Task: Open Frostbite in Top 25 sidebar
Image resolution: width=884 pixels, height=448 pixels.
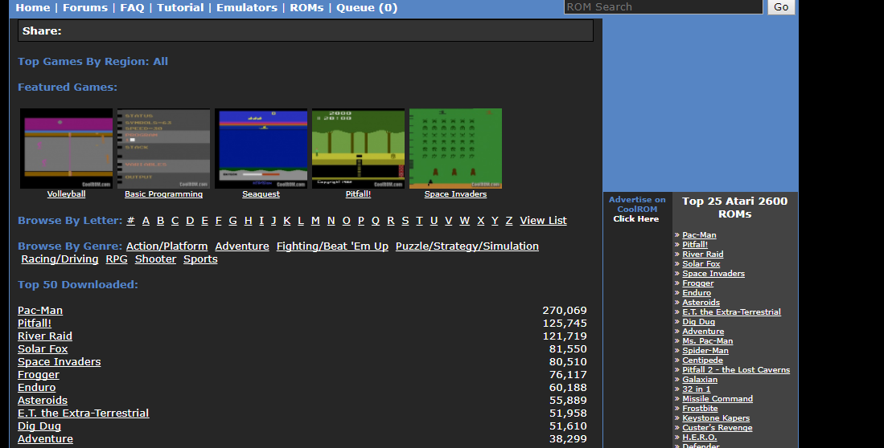Action: (x=701, y=408)
